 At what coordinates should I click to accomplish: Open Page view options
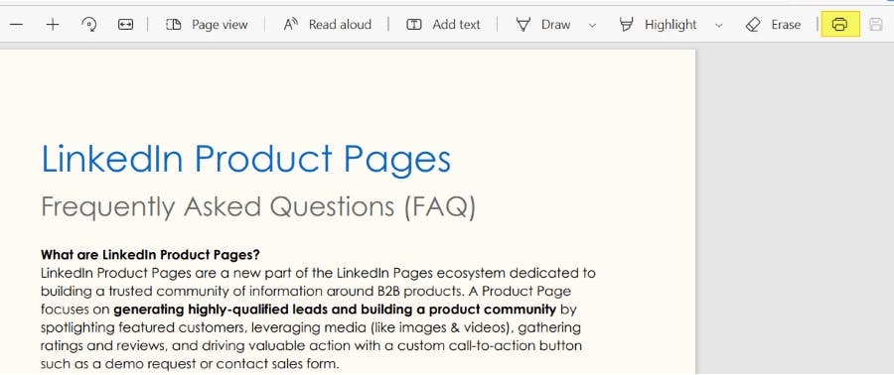tap(207, 25)
